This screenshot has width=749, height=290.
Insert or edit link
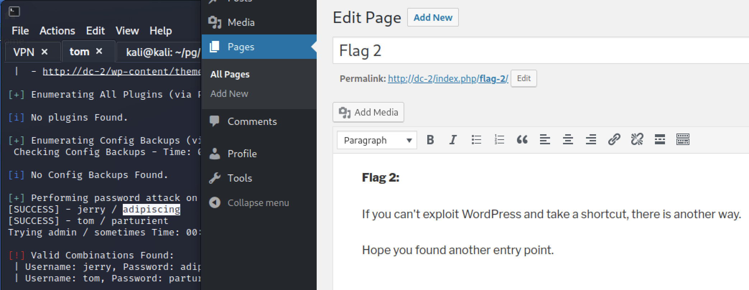614,140
